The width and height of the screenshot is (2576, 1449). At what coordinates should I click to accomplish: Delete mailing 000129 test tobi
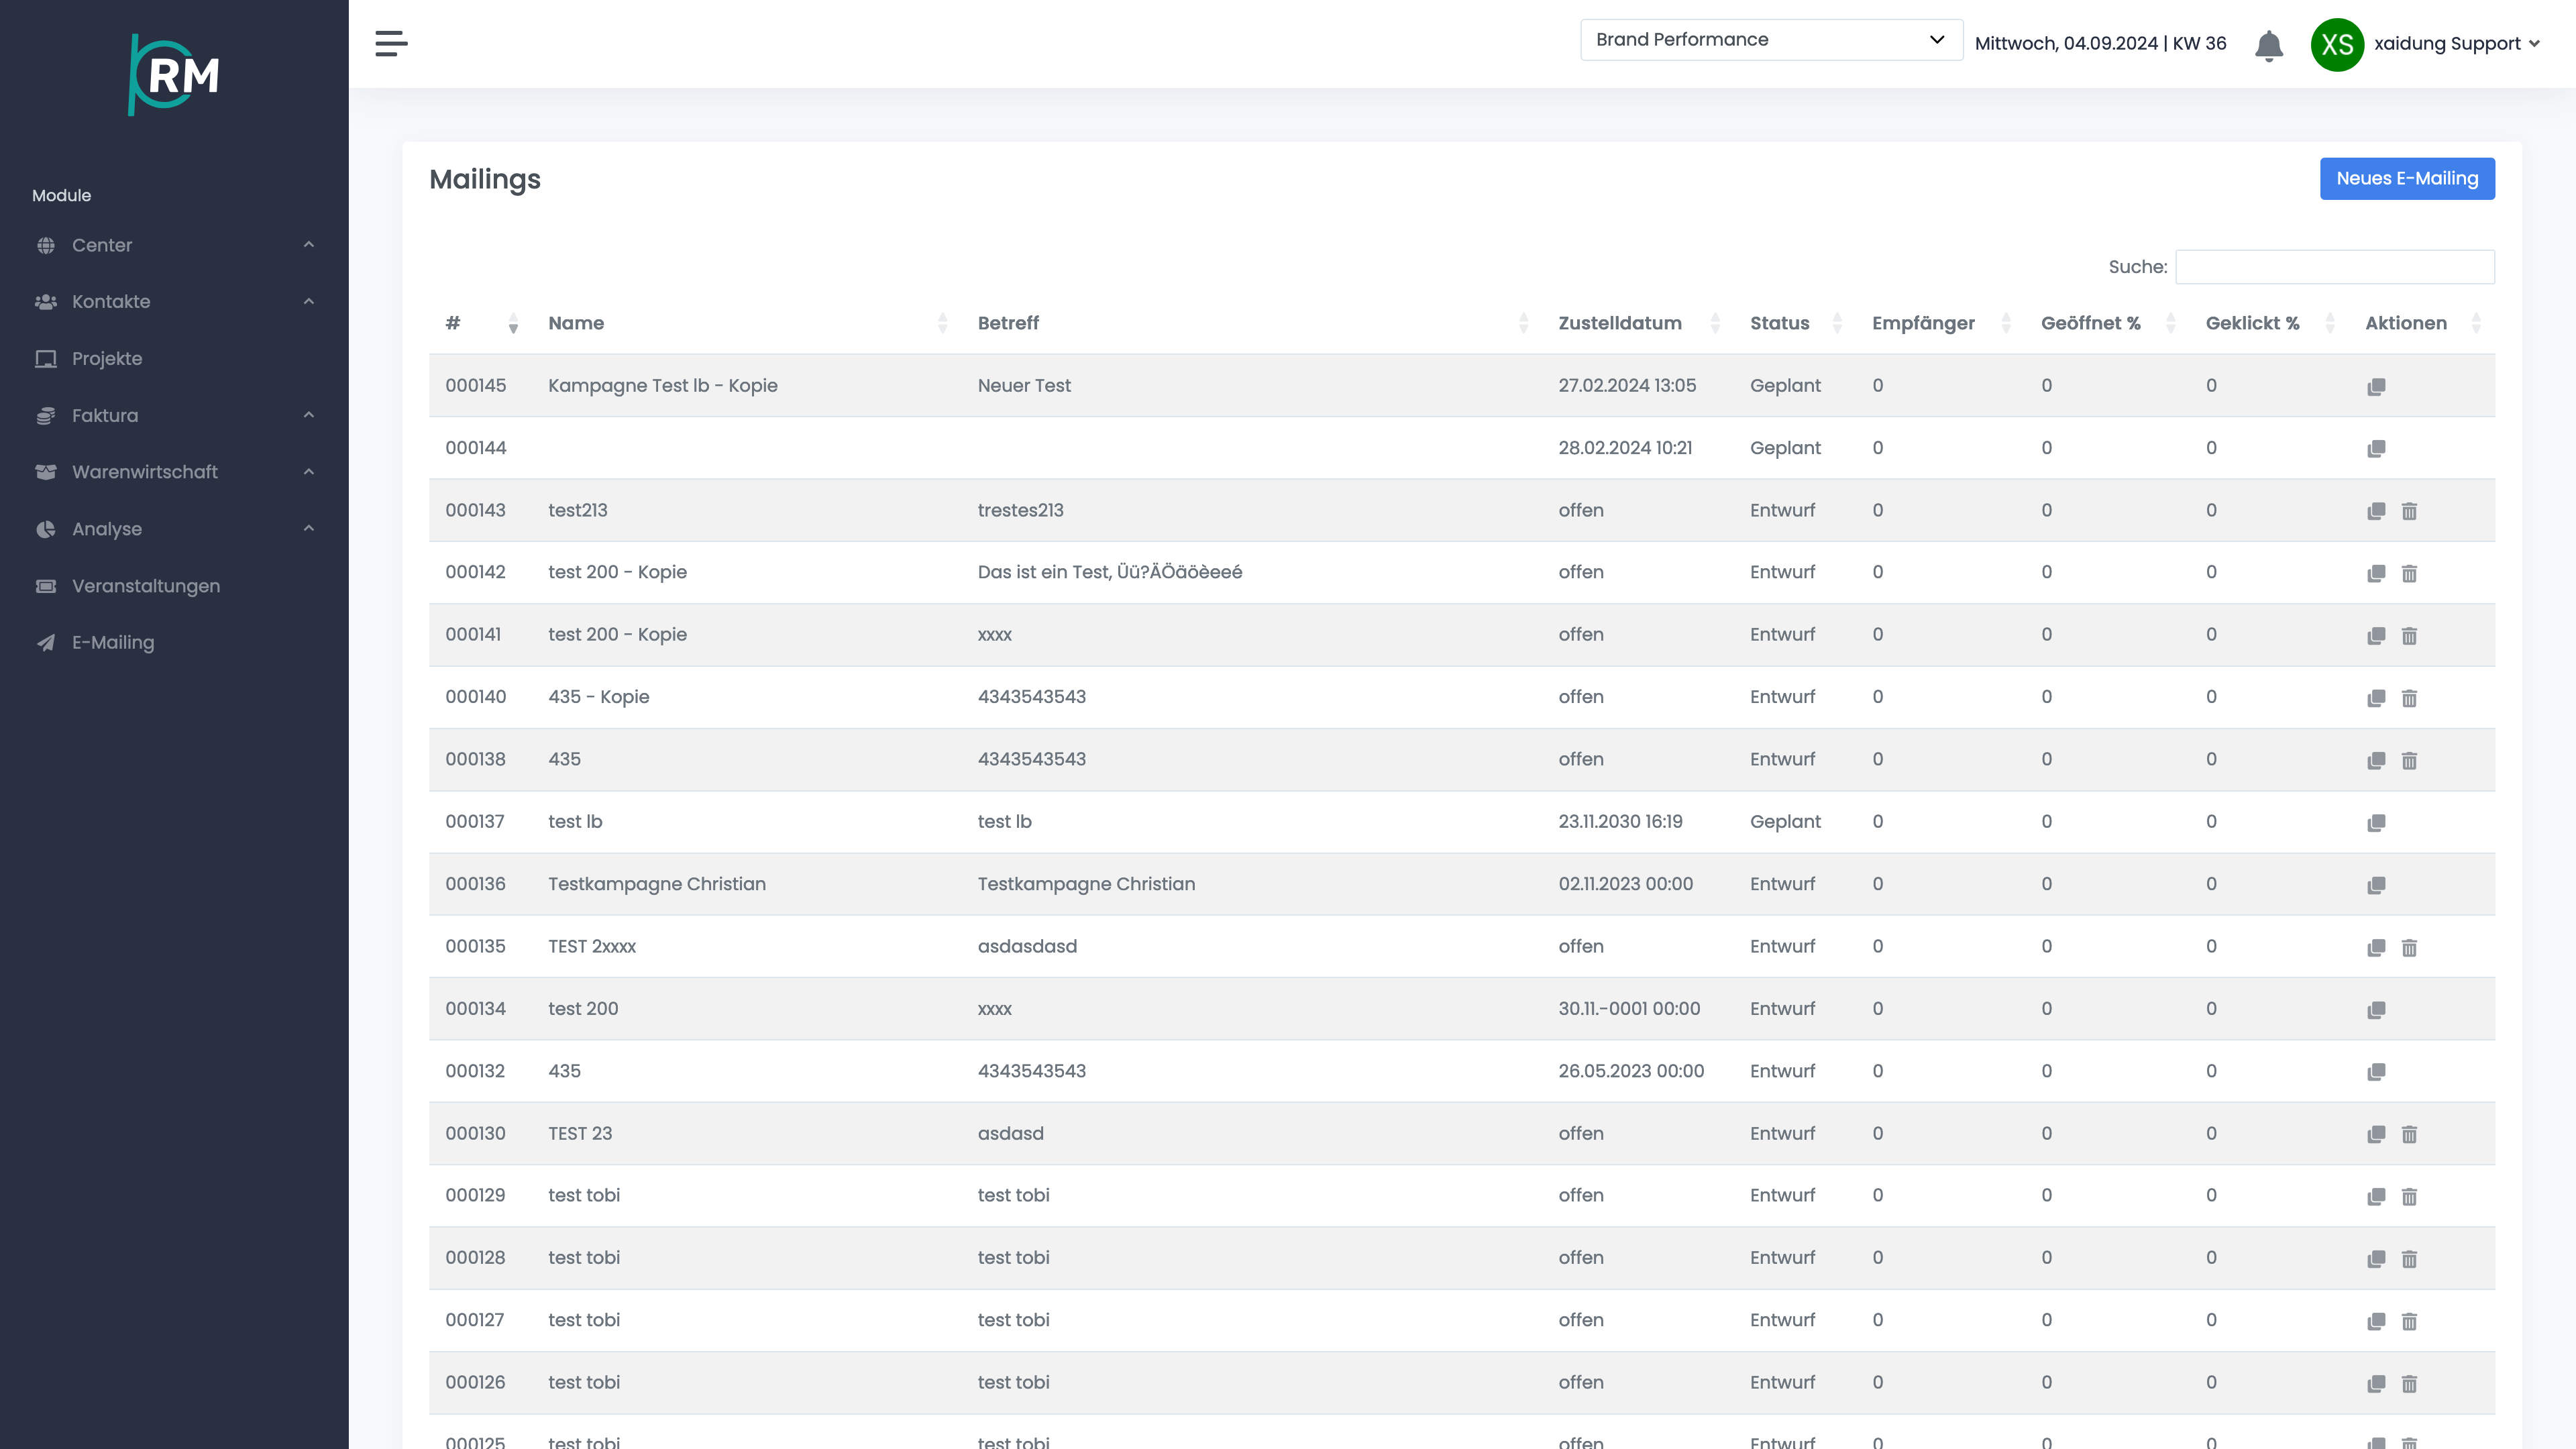click(x=2409, y=1196)
